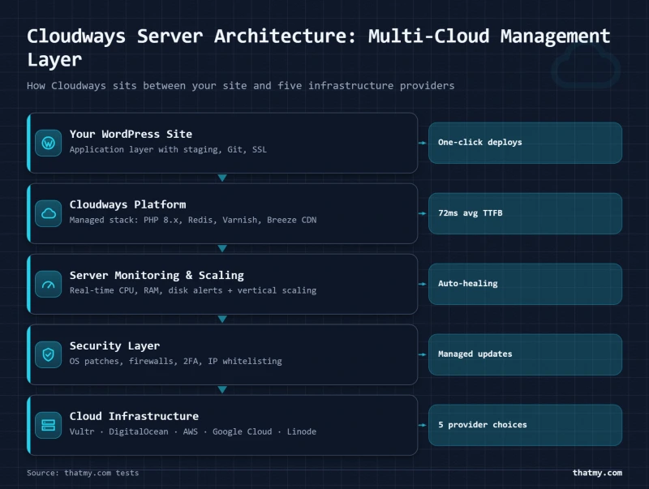This screenshot has width=649, height=489.
Task: Click the Cloudways Platform heading
Action: [128, 204]
